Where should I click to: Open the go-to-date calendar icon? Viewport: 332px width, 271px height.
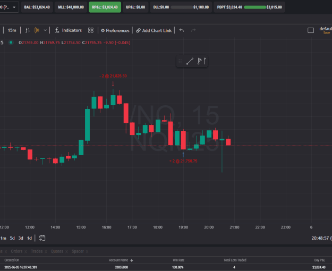coord(42,238)
